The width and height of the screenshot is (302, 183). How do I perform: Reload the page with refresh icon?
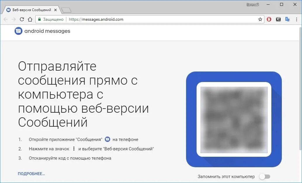click(22, 19)
